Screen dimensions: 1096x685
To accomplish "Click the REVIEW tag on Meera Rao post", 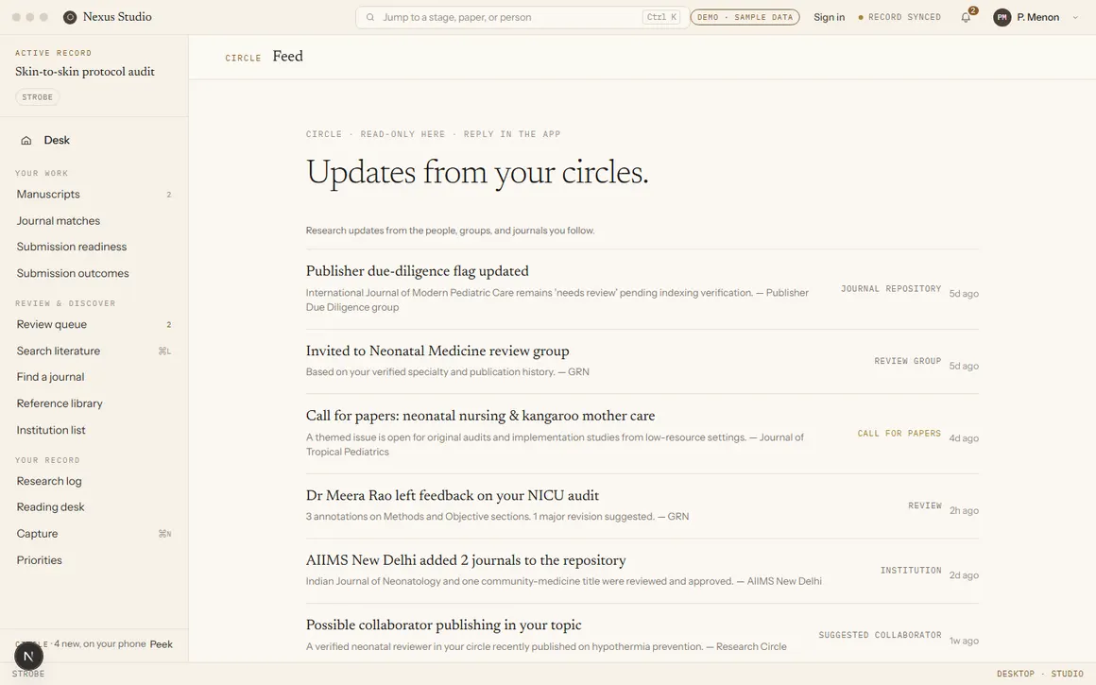I will click(x=925, y=505).
